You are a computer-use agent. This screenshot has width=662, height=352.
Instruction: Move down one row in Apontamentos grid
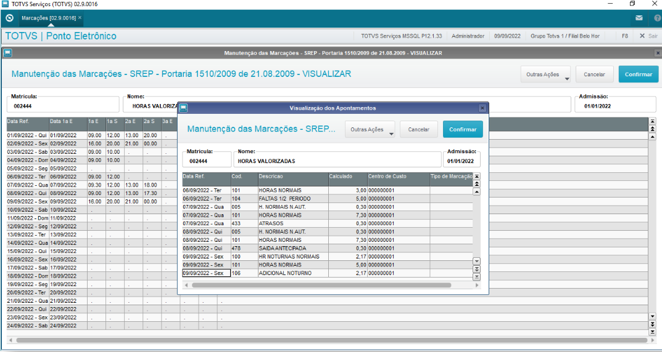477,261
